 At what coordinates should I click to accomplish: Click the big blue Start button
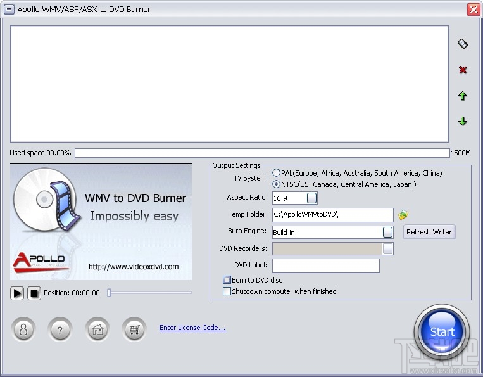click(x=442, y=331)
